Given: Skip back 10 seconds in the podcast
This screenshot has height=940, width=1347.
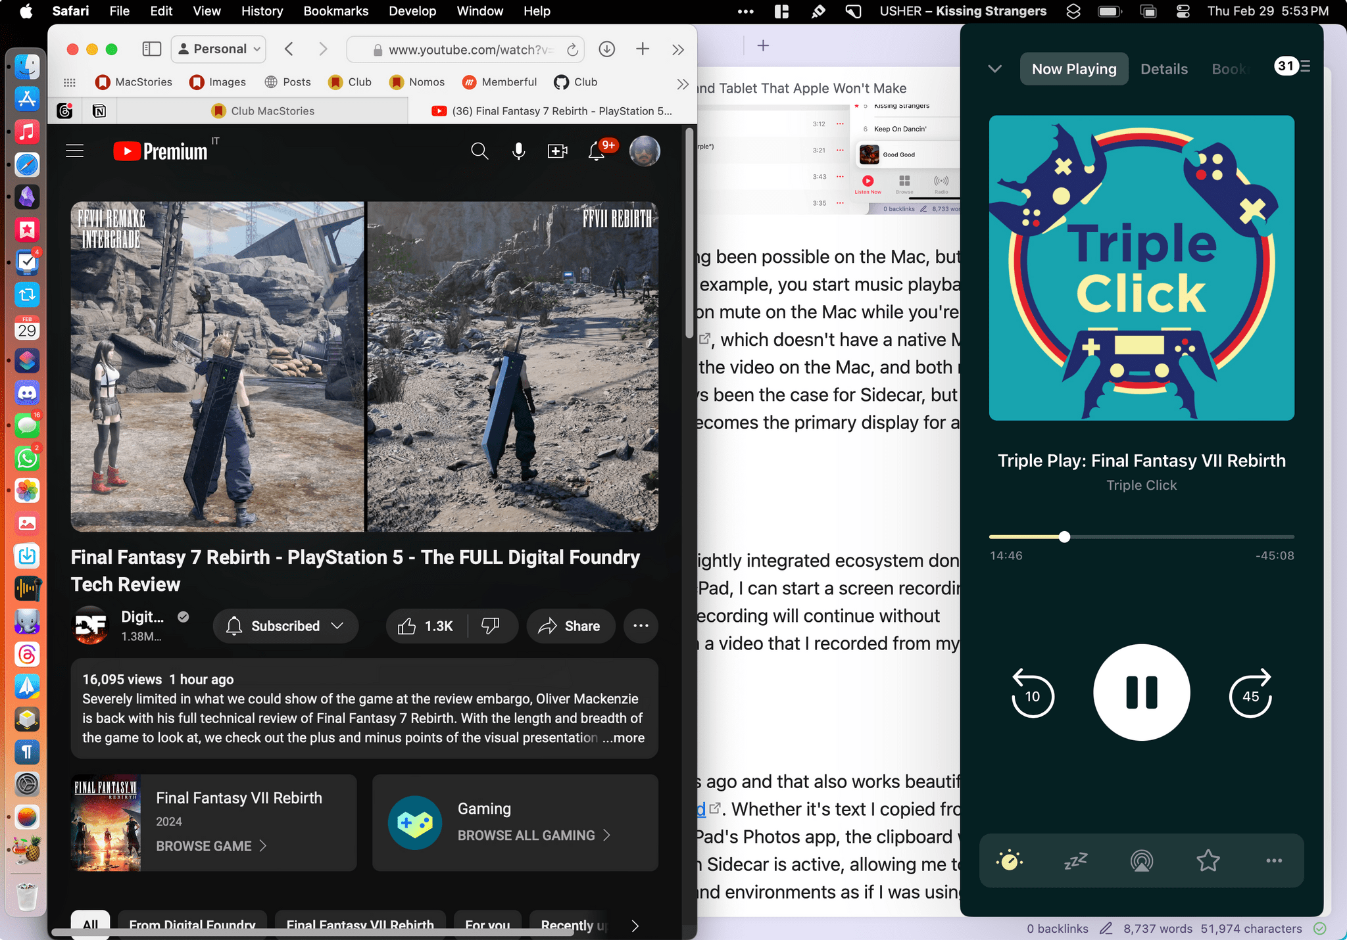Looking at the screenshot, I should point(1033,693).
